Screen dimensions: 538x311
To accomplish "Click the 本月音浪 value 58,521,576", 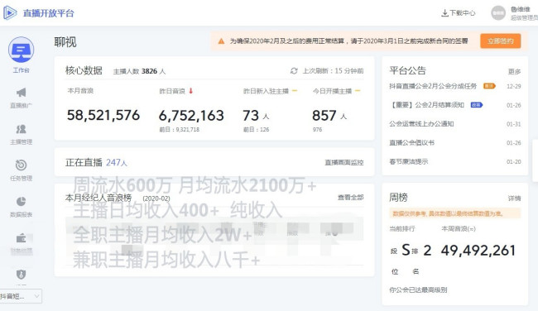I will pos(103,115).
